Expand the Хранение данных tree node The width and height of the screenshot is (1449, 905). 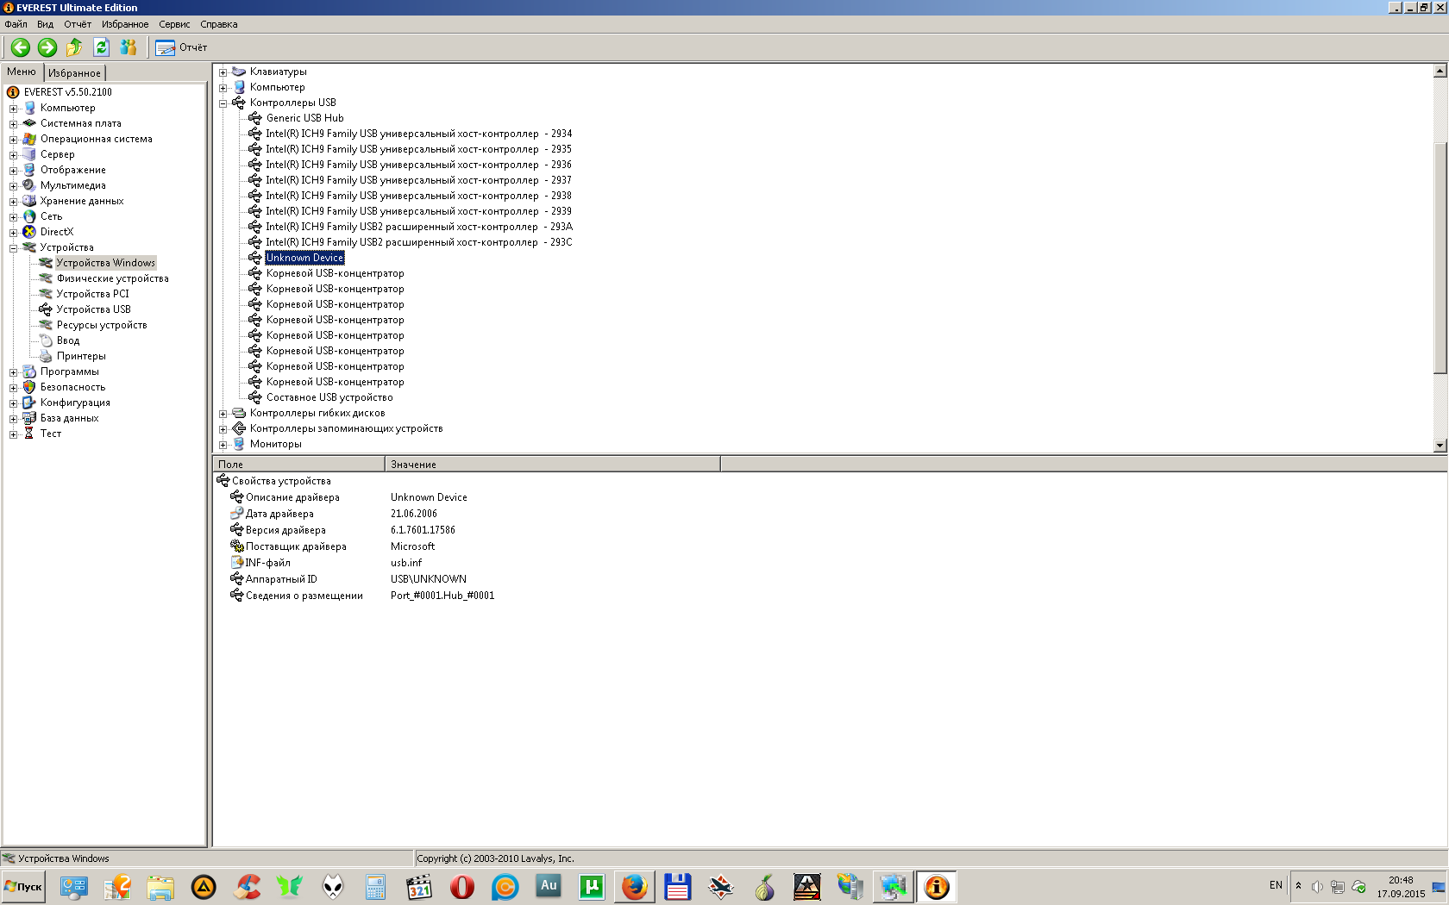click(x=13, y=202)
